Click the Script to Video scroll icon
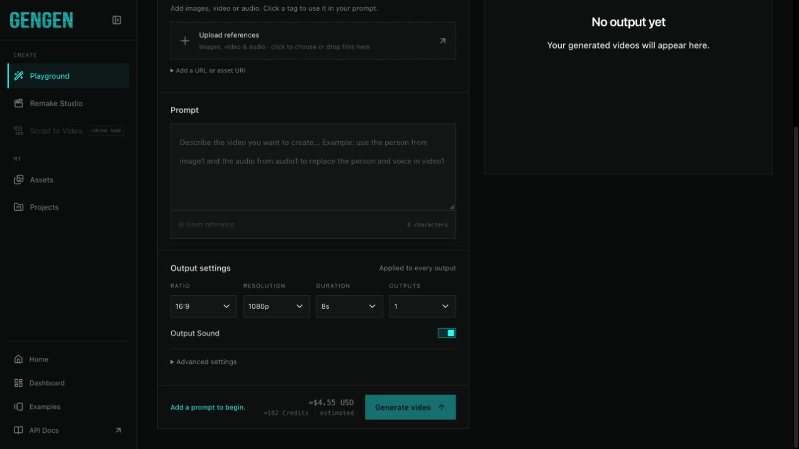 tap(19, 131)
